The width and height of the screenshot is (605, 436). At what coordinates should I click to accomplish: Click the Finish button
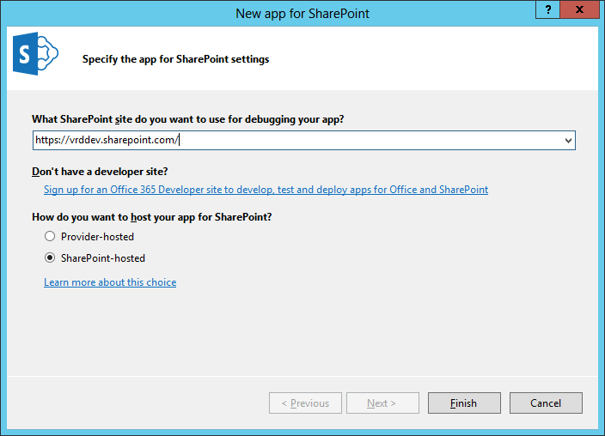[464, 403]
